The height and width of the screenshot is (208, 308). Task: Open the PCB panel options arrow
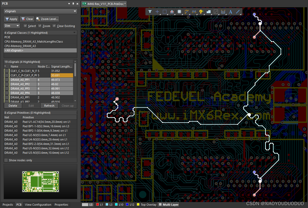tap(69, 4)
